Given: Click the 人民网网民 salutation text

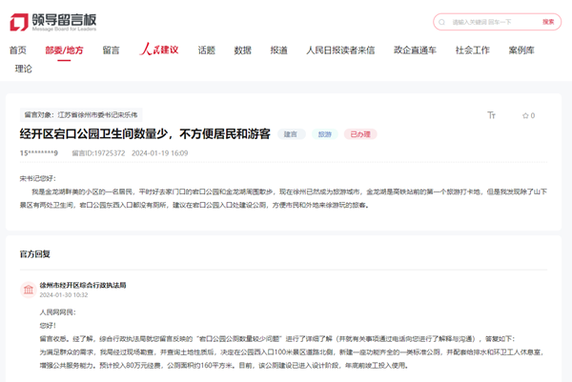Looking at the screenshot, I should tap(57, 312).
